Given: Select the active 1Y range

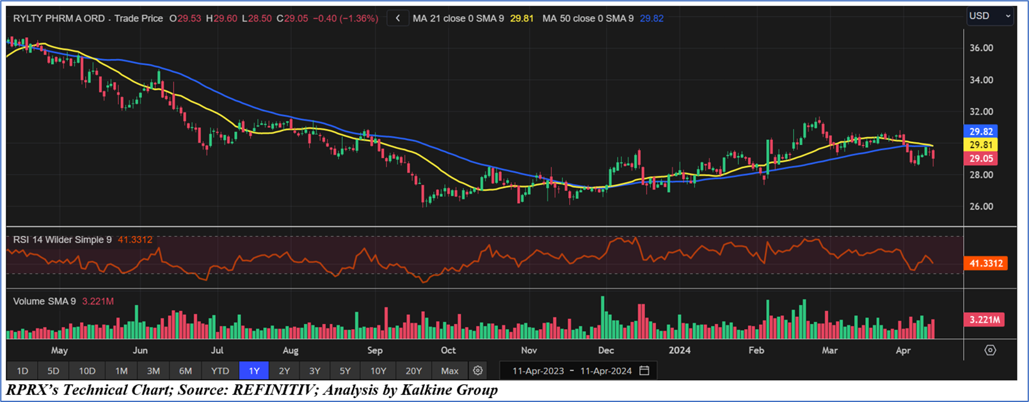Looking at the screenshot, I should pyautogui.click(x=254, y=371).
